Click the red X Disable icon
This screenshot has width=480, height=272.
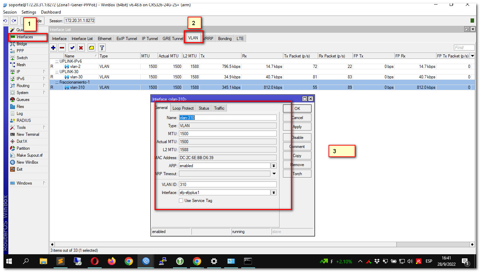click(x=81, y=48)
